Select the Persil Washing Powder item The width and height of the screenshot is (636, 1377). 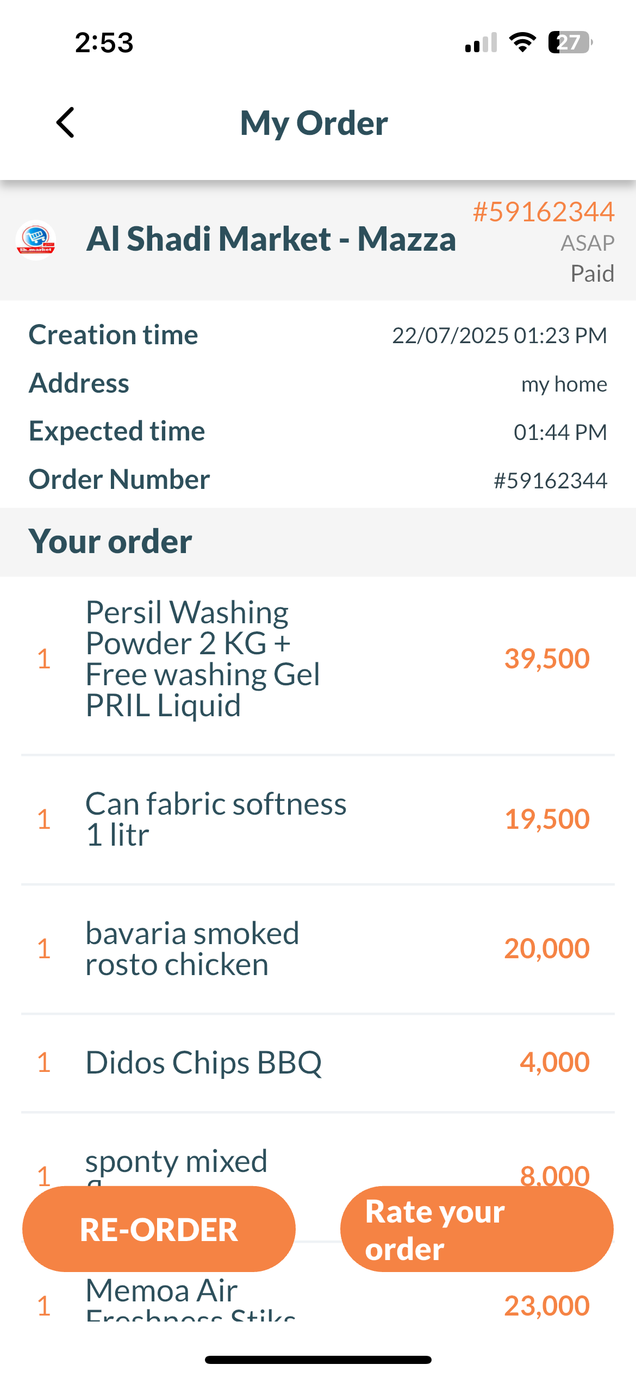click(203, 659)
